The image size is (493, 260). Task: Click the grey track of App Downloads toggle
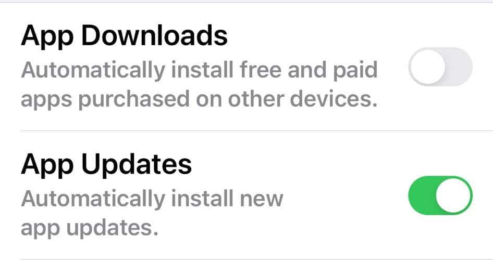pyautogui.click(x=459, y=67)
